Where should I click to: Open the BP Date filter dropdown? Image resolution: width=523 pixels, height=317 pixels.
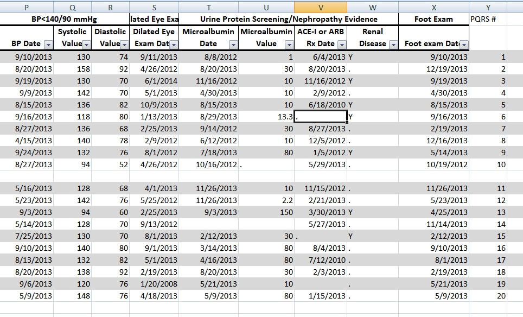tap(48, 45)
